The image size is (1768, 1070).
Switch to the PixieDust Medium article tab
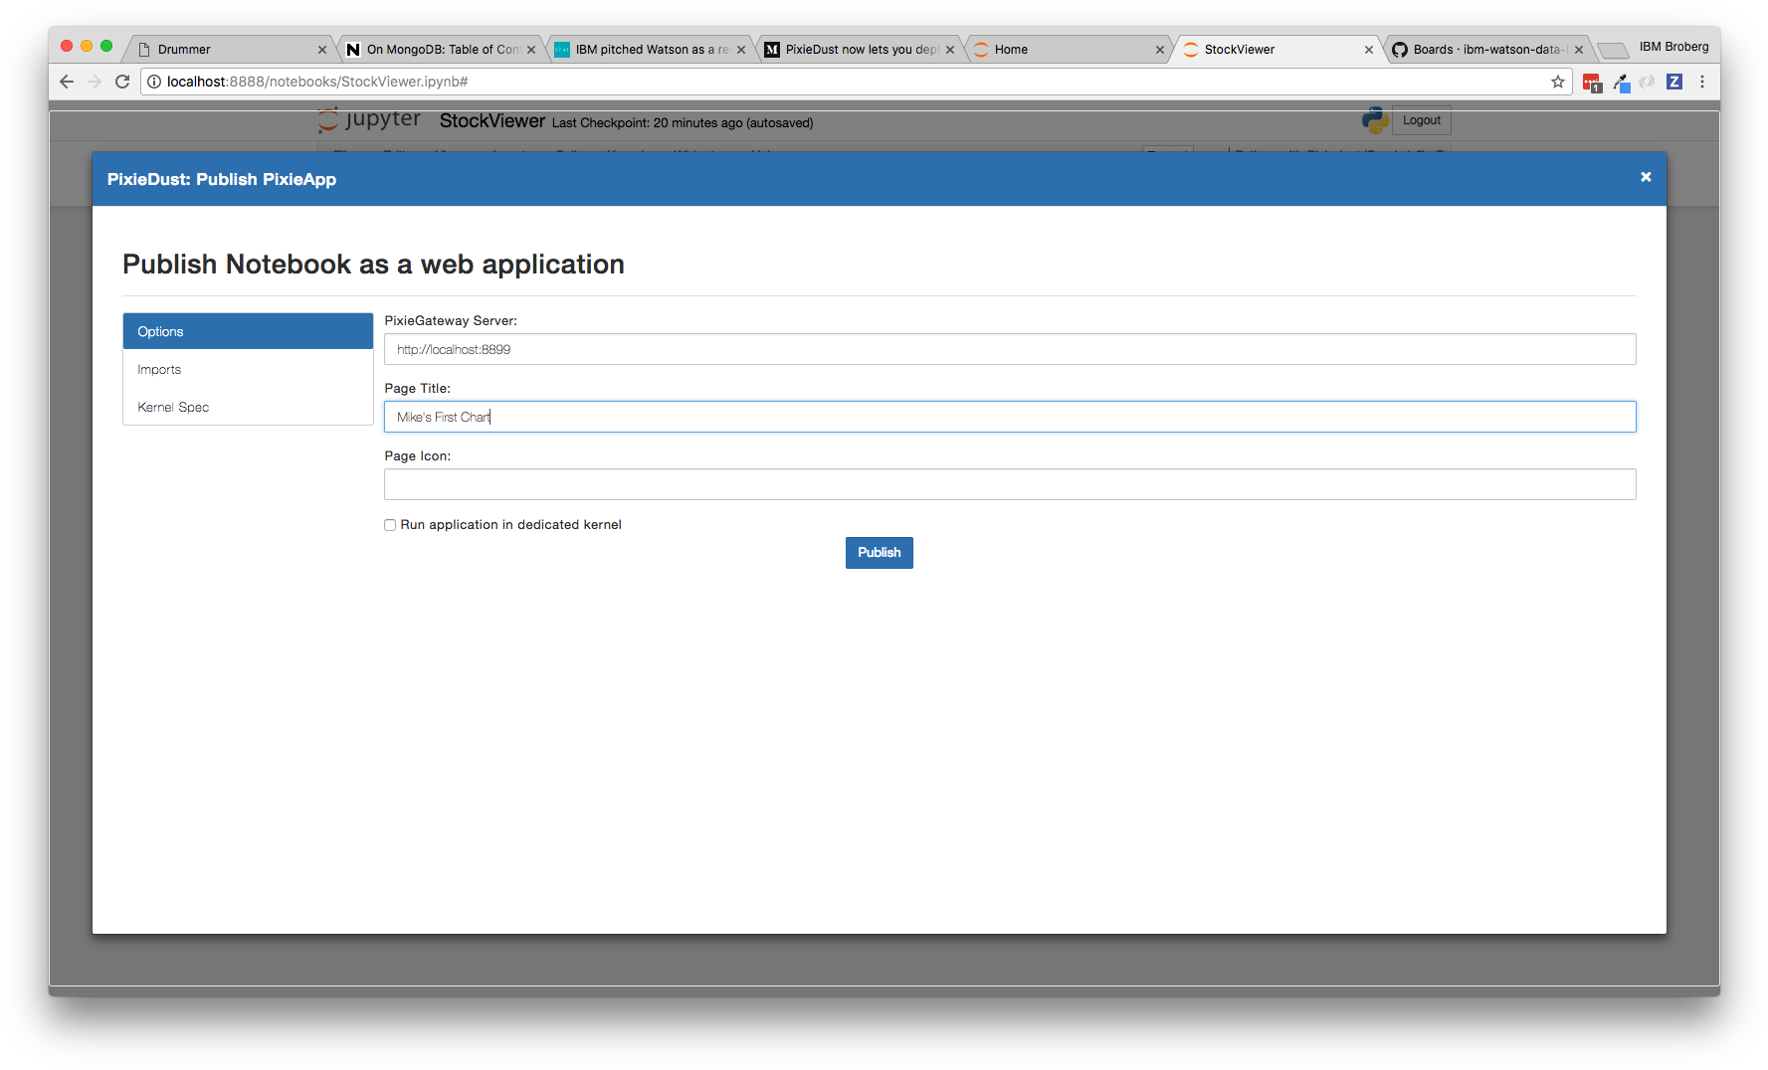pos(856,50)
